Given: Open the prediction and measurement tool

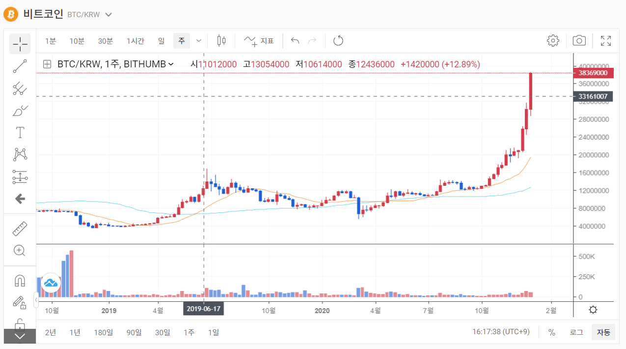Looking at the screenshot, I should click(x=20, y=177).
